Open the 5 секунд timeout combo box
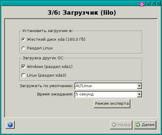162x135 pixels. [108, 94]
